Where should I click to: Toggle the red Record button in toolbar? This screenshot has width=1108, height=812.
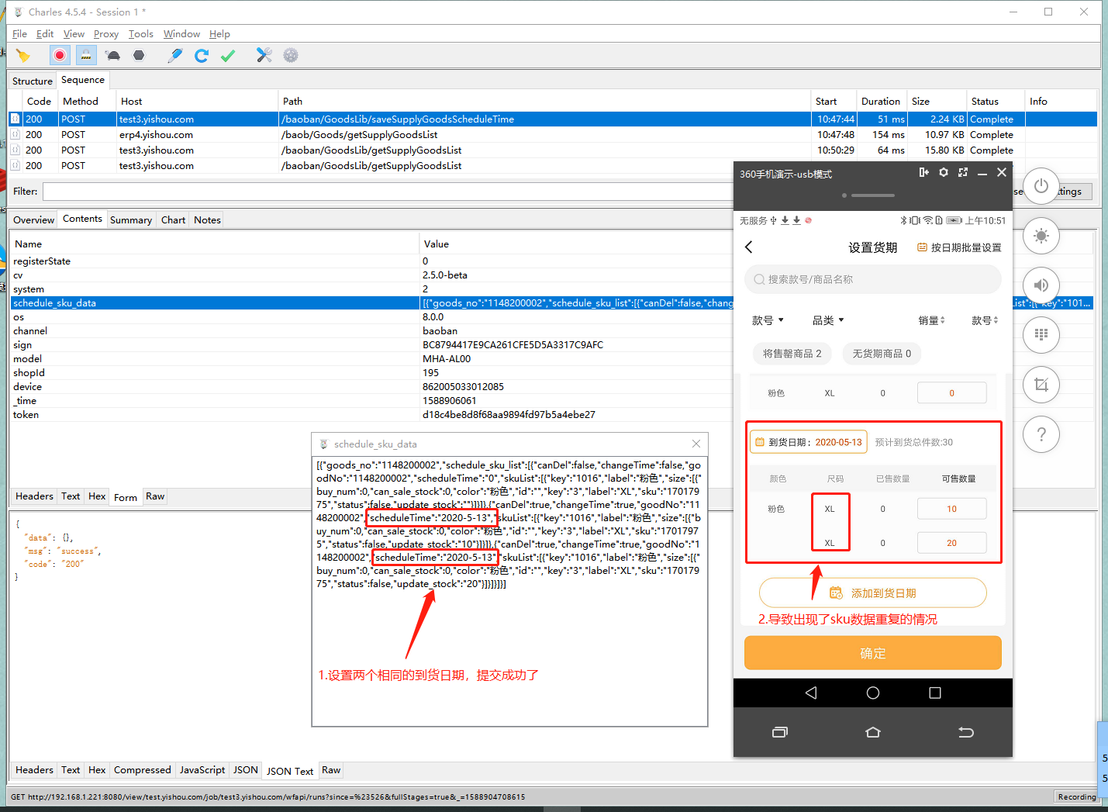tap(60, 55)
